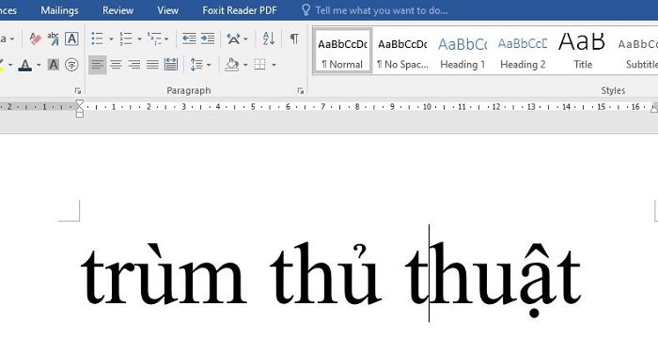Screen dimensions: 658x352
Task: Decrease the paragraph indent
Action: click(x=189, y=39)
